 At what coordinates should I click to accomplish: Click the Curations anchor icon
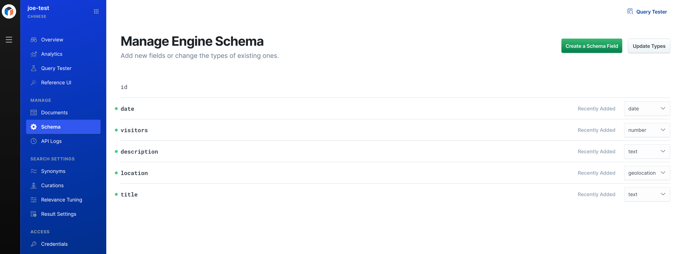pyautogui.click(x=34, y=185)
